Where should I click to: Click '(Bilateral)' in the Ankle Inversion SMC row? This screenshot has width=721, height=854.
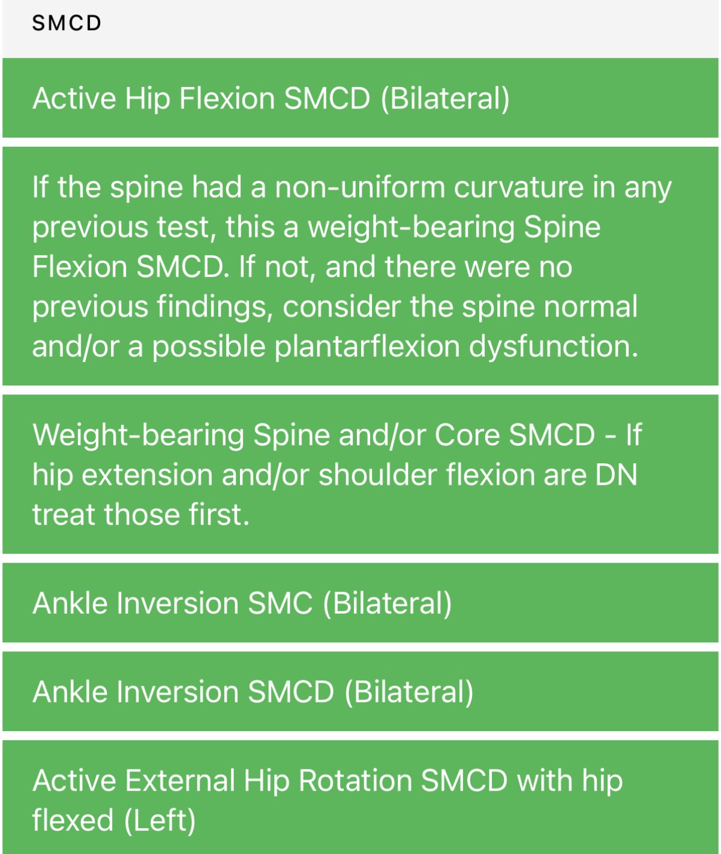point(387,603)
